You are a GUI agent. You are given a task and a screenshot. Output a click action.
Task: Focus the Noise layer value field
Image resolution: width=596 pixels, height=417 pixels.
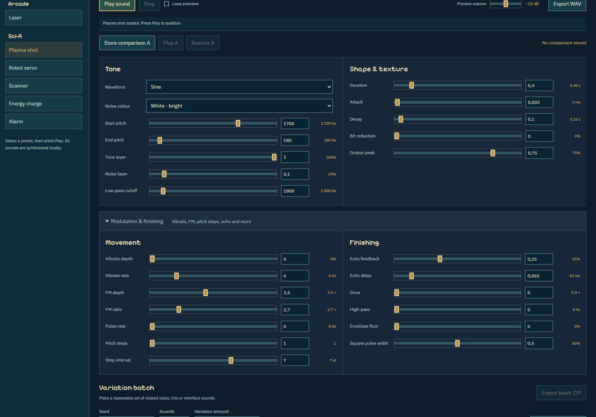tap(295, 174)
